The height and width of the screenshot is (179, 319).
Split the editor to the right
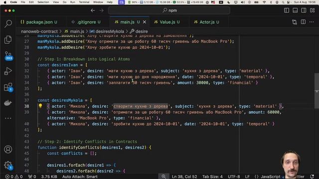click(303, 22)
